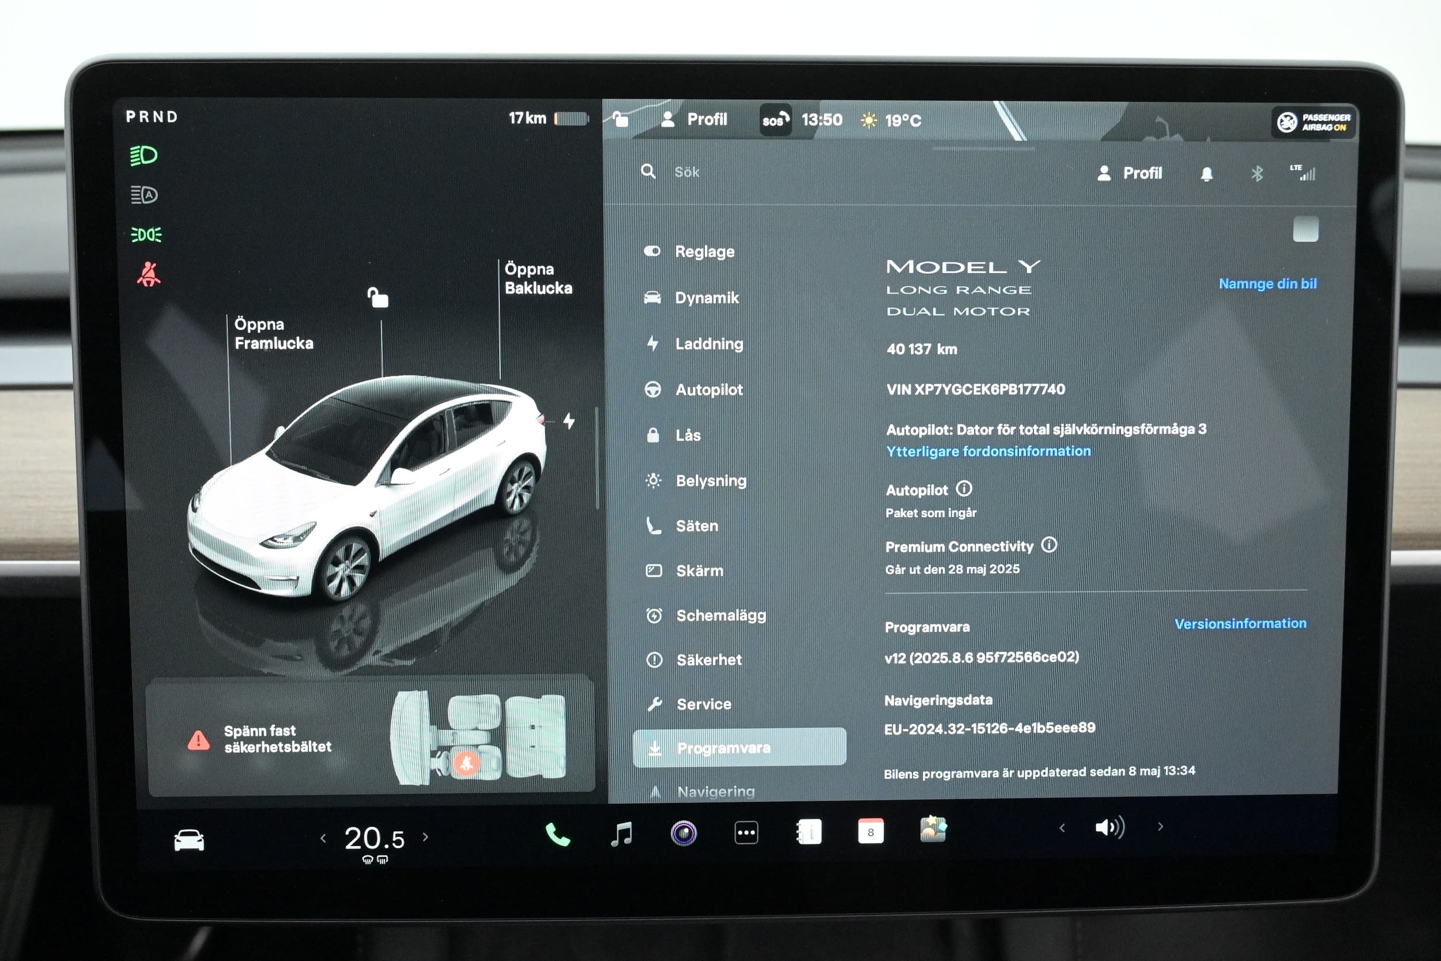
Task: Open climate settings via 20.5 temperature
Action: pyautogui.click(x=374, y=838)
